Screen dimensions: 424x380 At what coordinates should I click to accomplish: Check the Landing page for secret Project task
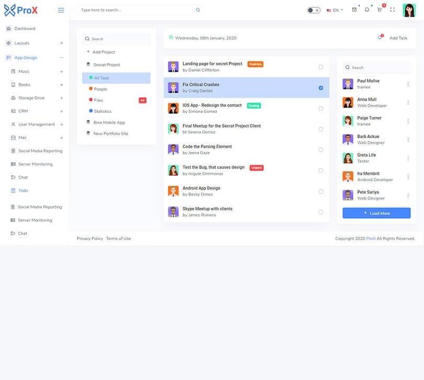[x=321, y=67]
